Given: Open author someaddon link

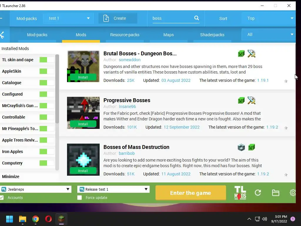Looking at the screenshot, I should click(x=130, y=60).
